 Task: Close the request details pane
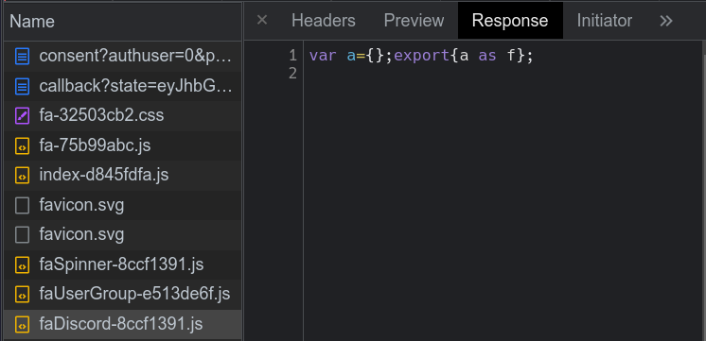point(261,20)
